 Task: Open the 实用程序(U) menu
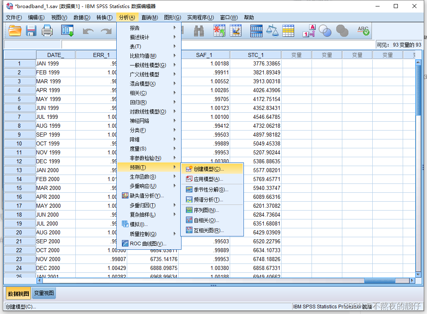click(x=201, y=17)
